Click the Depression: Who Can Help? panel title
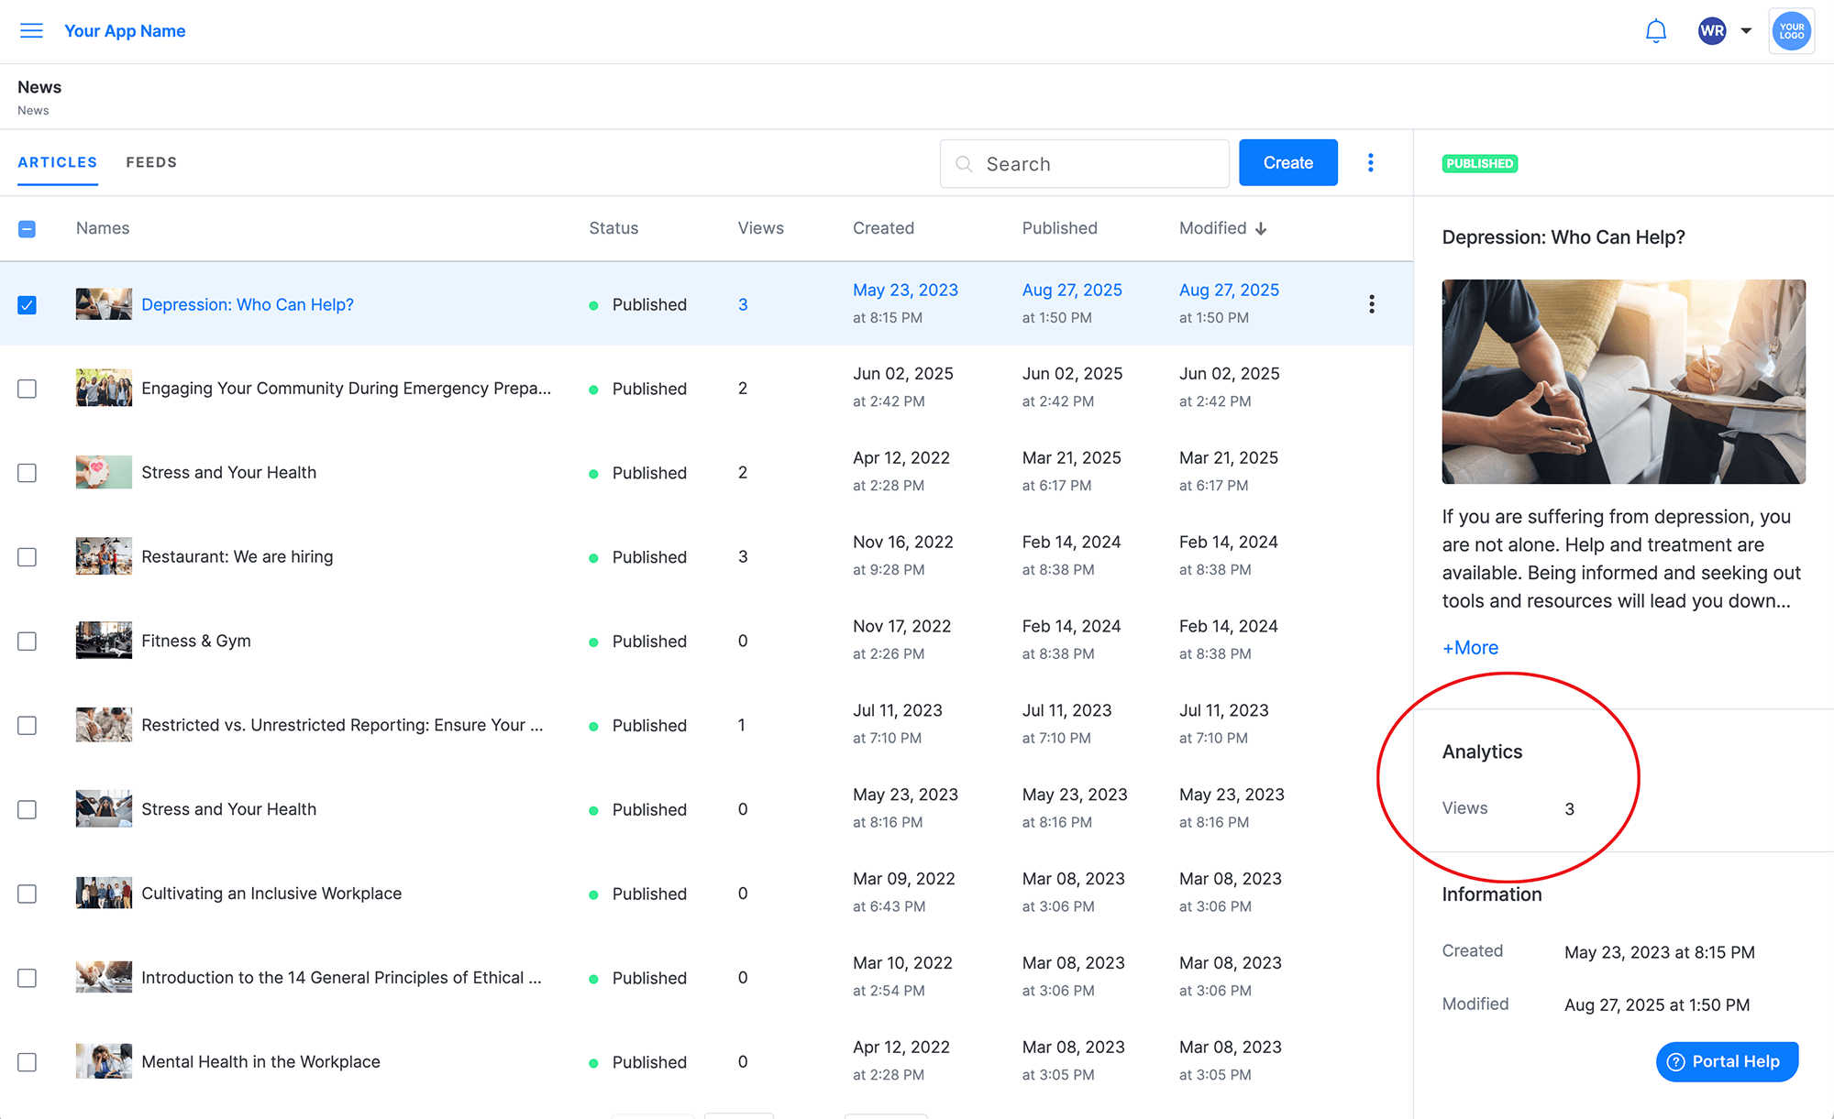Screen dimensions: 1834x1119 tap(1563, 237)
